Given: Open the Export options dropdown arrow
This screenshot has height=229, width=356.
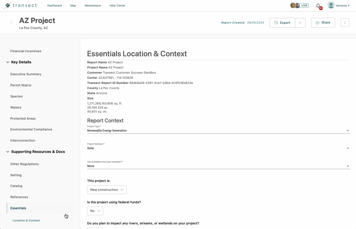Looking at the screenshot, I should point(300,23).
